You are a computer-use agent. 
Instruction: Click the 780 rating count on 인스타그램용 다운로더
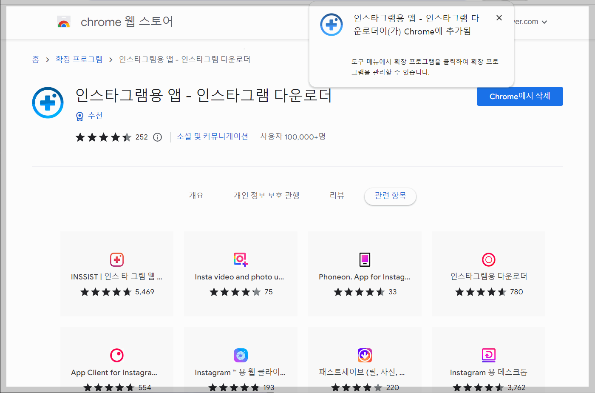pos(516,292)
